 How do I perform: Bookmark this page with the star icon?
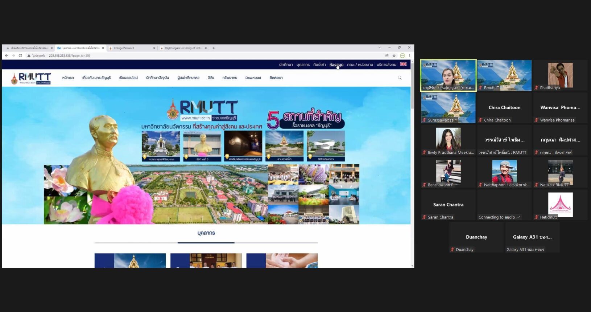[394, 56]
